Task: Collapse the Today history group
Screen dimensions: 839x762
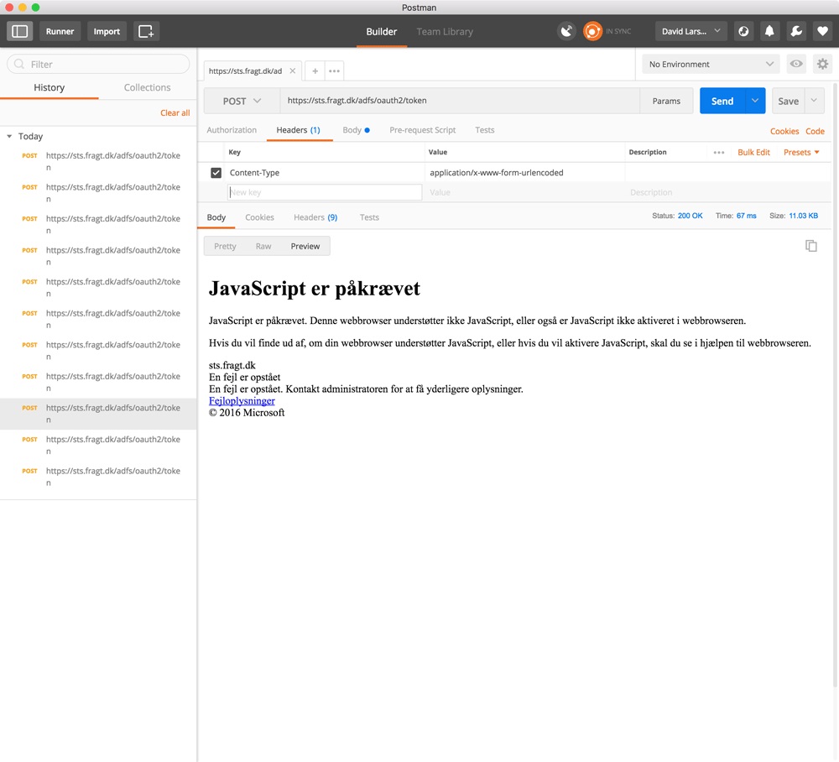Action: [9, 137]
